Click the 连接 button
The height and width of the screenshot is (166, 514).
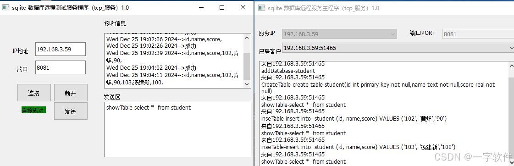(34, 93)
